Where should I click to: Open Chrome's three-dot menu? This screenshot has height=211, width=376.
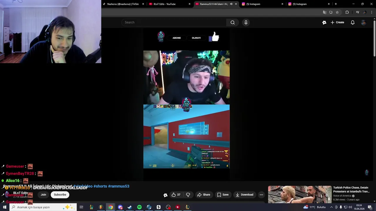372,12
